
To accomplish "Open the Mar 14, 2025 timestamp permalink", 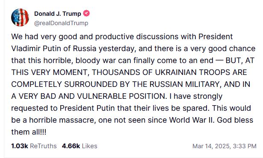I will coord(225,146).
